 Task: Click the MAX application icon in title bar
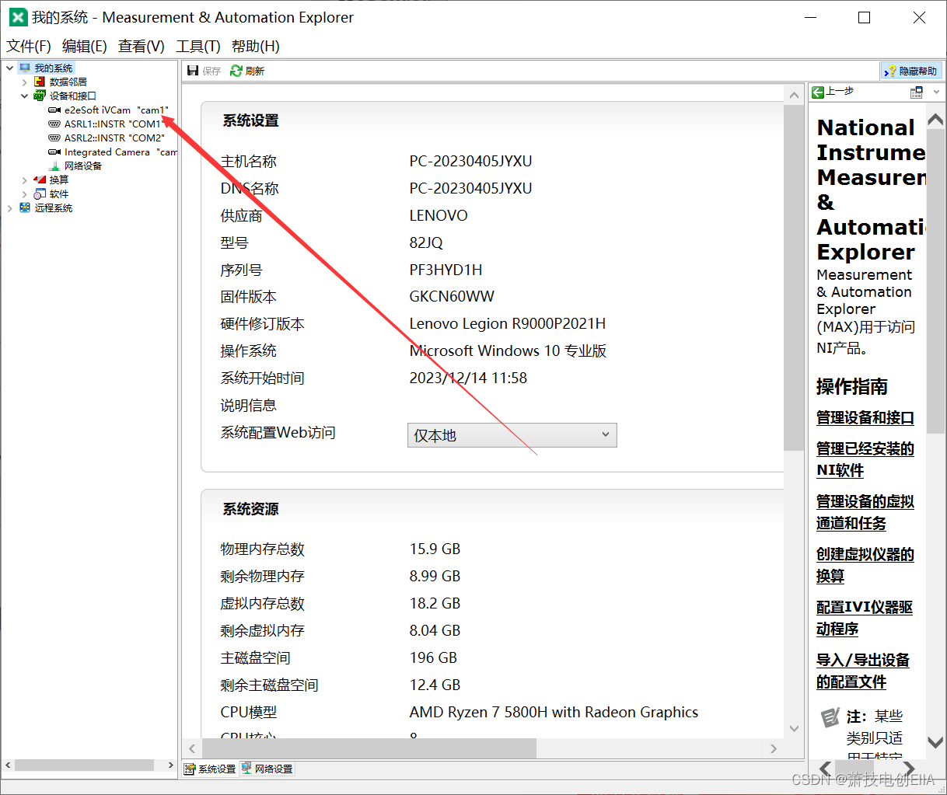point(18,17)
